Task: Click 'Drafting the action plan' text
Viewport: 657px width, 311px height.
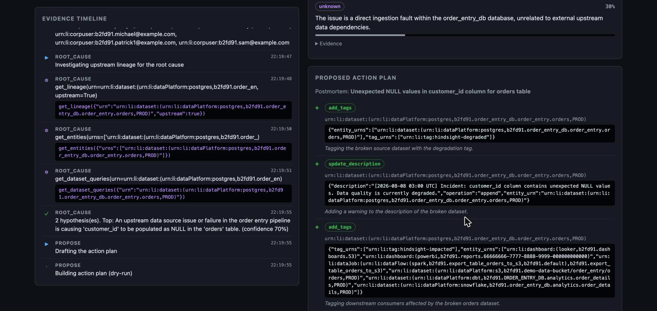Action: [86, 251]
